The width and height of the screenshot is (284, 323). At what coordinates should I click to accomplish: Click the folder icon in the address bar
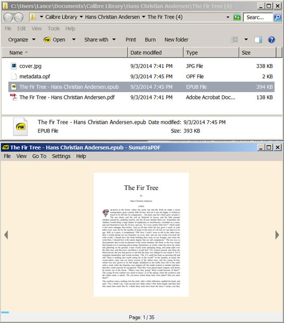click(32, 17)
